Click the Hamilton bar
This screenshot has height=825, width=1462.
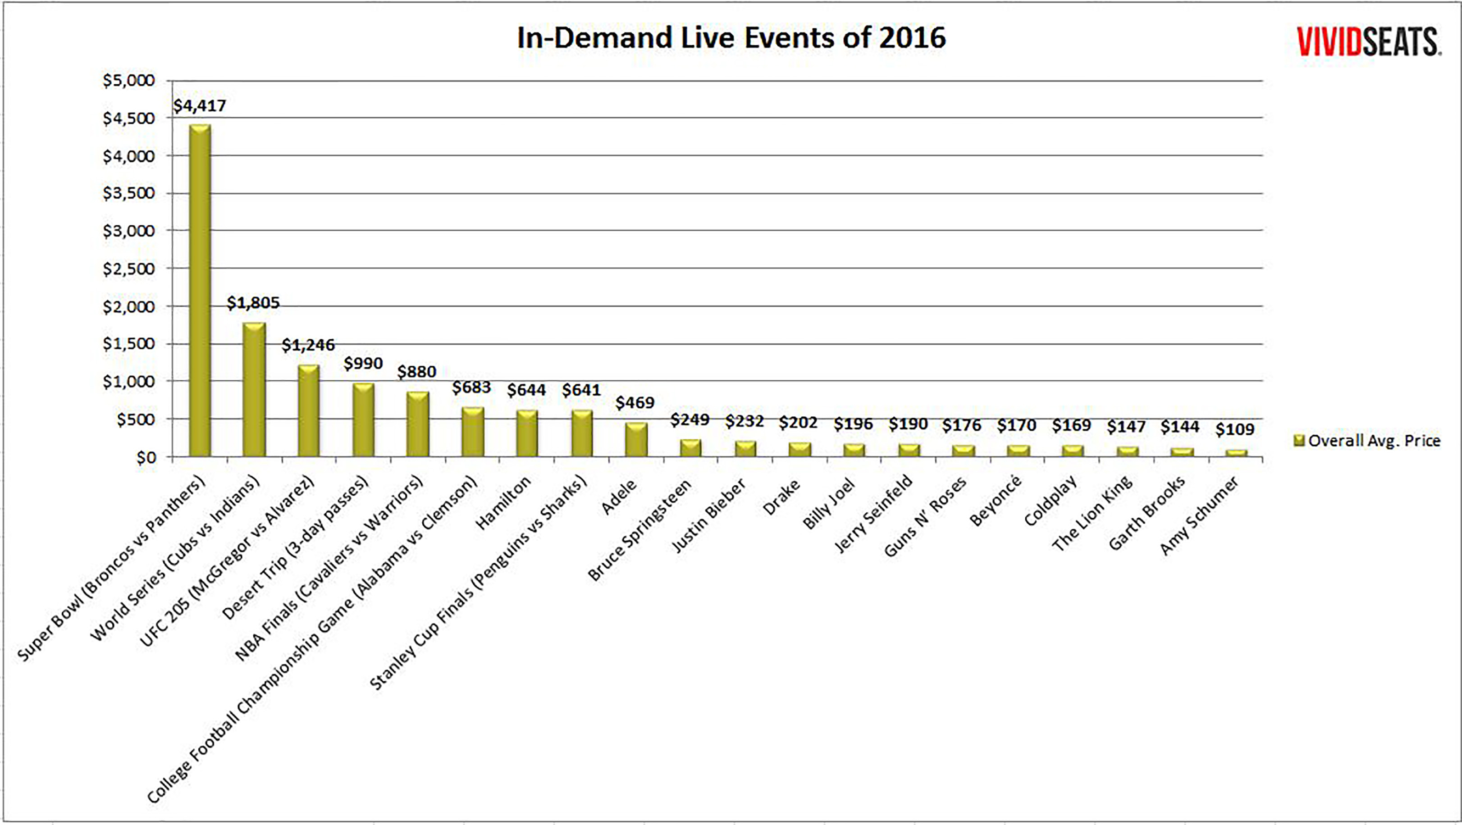point(527,433)
